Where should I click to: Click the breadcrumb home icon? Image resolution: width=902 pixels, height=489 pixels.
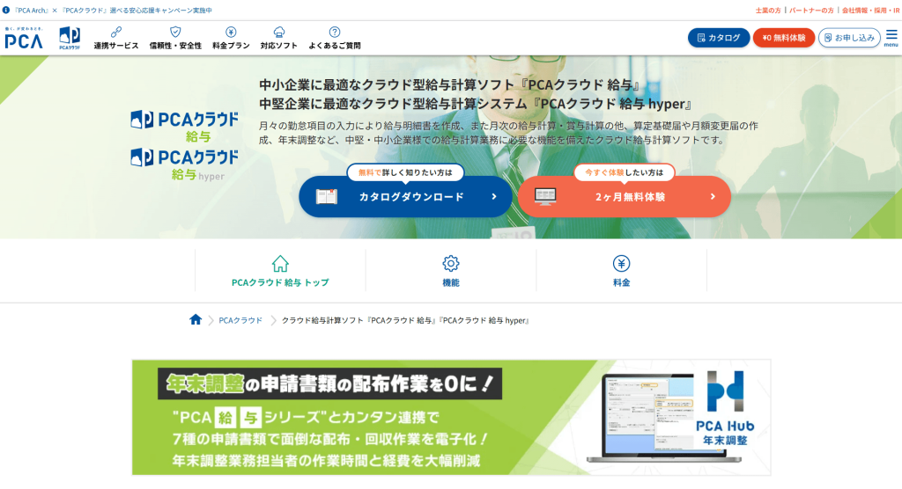(x=196, y=319)
